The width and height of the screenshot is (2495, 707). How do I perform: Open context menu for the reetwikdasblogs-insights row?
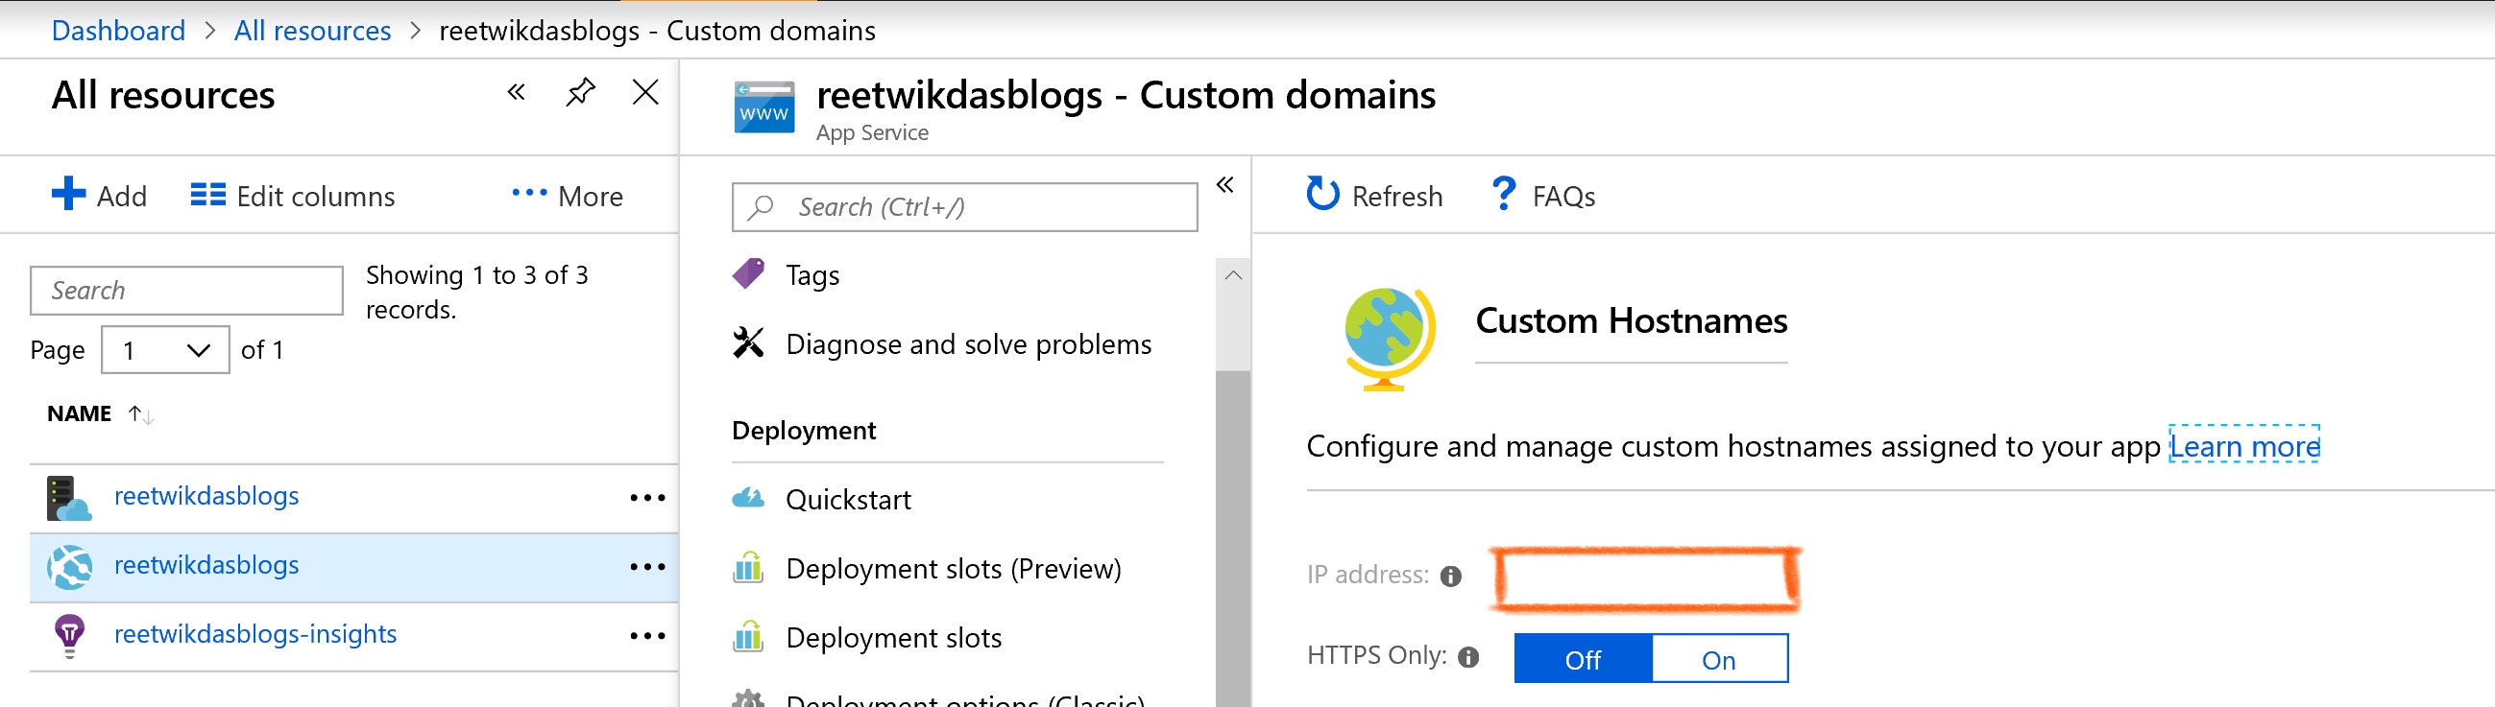(x=647, y=636)
